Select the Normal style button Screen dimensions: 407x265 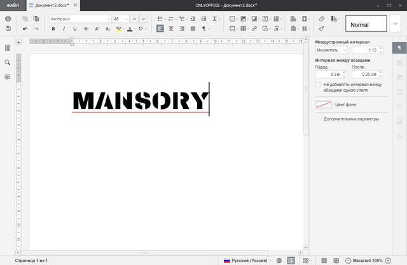pyautogui.click(x=366, y=24)
